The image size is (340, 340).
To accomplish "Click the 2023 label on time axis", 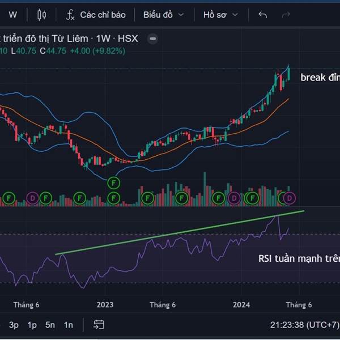I will (x=105, y=305).
